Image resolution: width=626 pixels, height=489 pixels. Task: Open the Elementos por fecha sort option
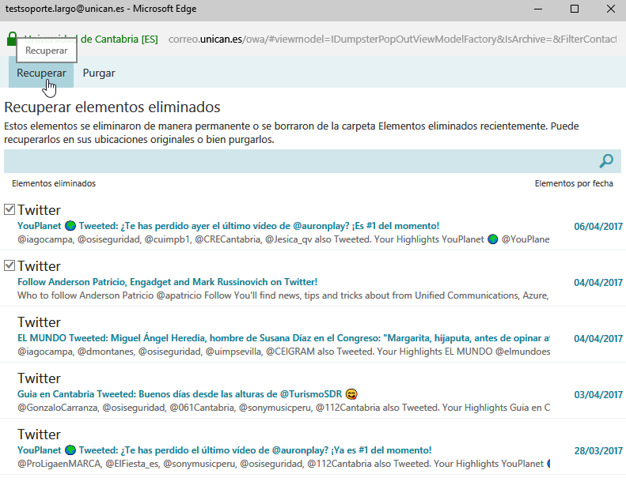click(x=574, y=183)
